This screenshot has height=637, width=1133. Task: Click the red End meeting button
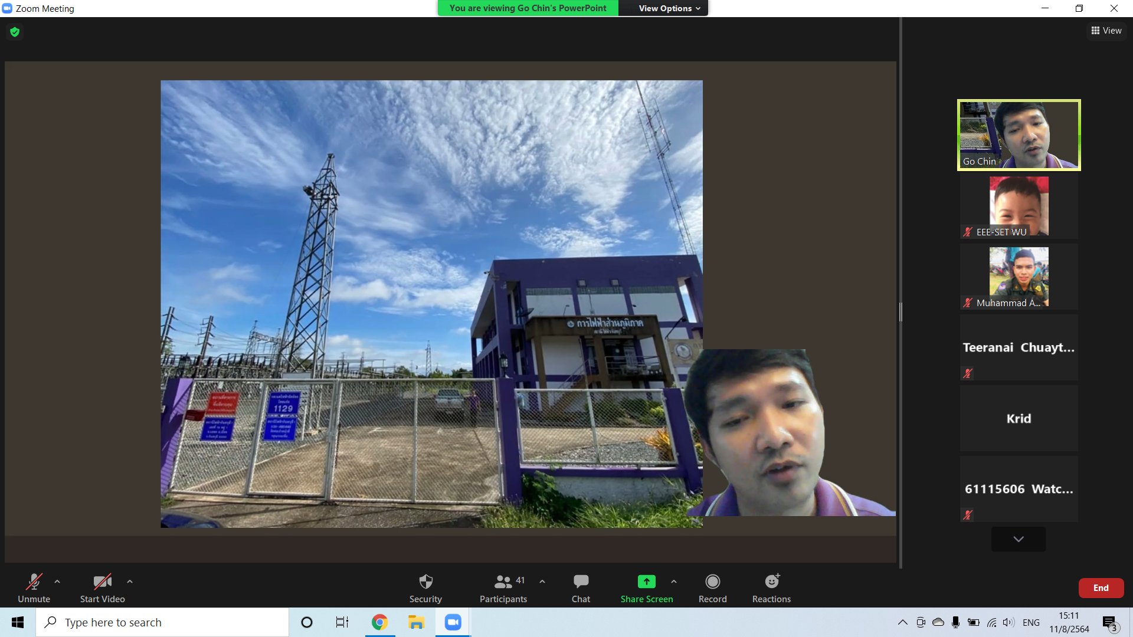pos(1101,588)
